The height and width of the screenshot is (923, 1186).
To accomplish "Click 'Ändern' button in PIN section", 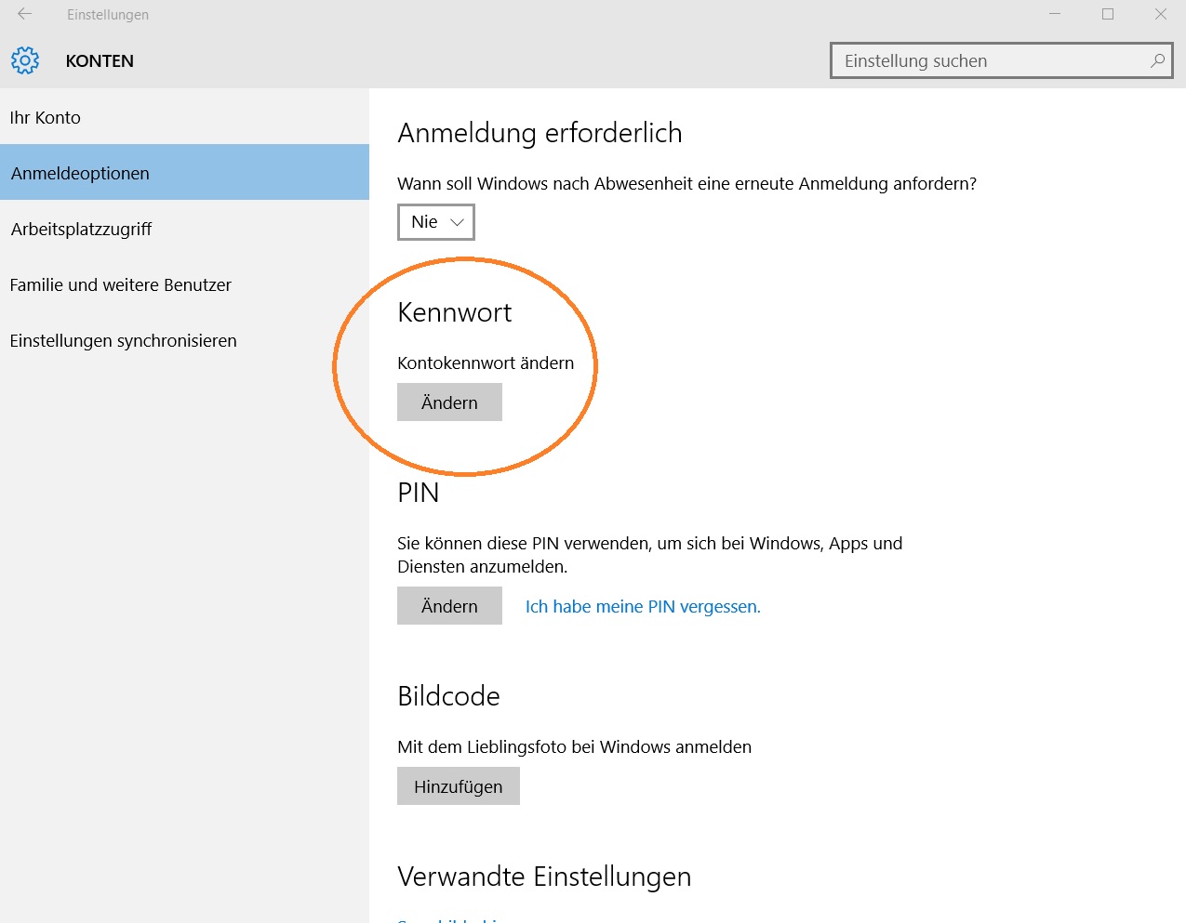I will point(449,606).
